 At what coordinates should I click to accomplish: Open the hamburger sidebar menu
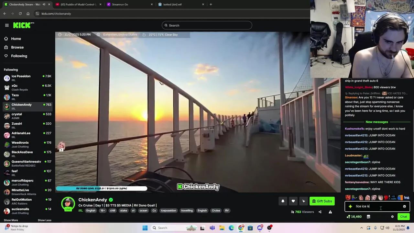7,25
